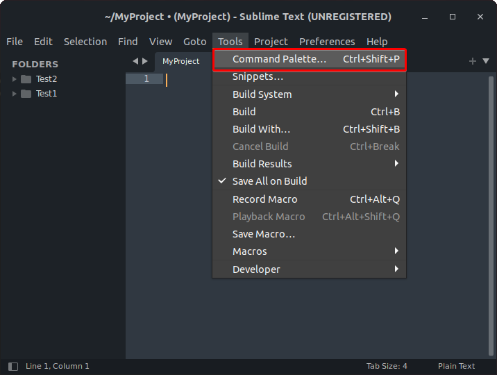The image size is (497, 375).
Task: Click Tab Size: 4 in status bar
Action: [x=387, y=366]
